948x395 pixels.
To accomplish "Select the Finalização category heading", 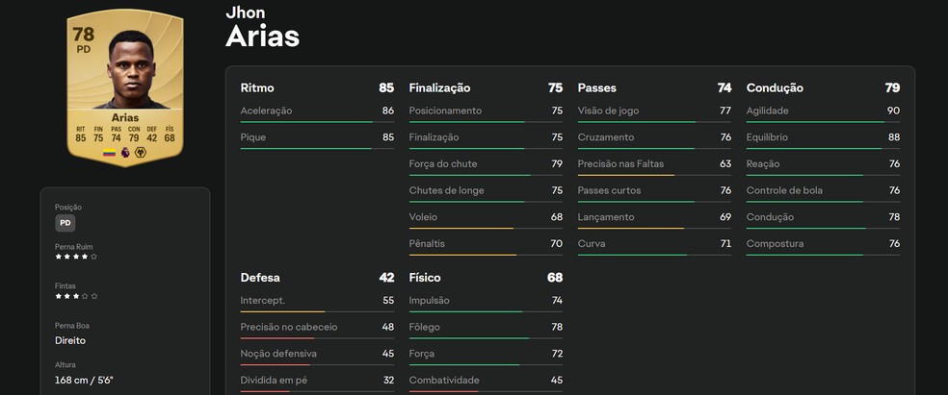I will pos(439,87).
